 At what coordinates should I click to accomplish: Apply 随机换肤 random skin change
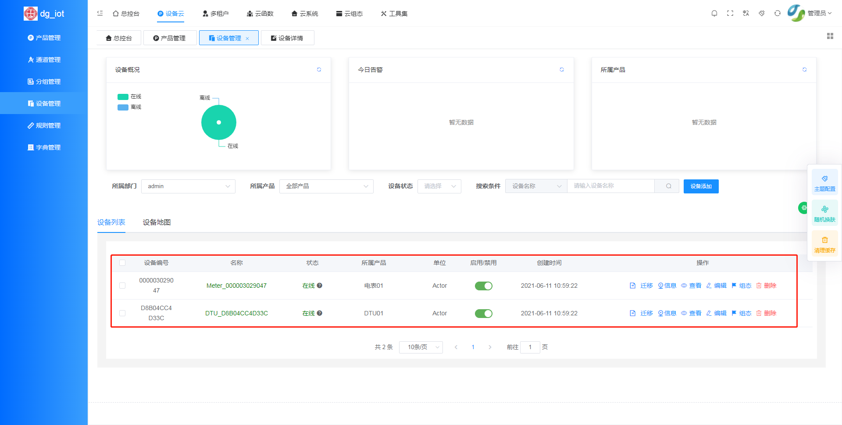coord(825,213)
